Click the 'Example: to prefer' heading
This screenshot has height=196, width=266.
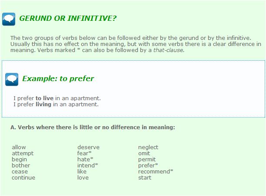[58, 79]
